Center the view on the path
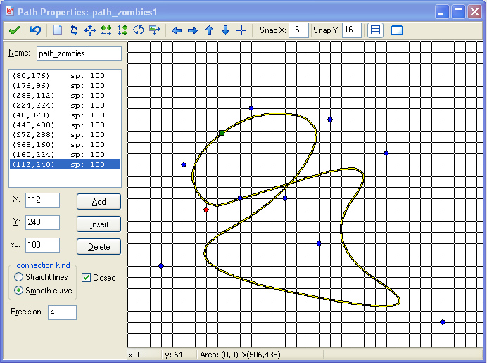This screenshot has height=363, width=487. (x=241, y=30)
